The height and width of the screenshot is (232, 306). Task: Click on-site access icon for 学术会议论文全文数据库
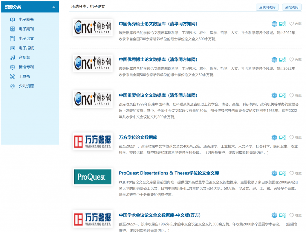pos(282,215)
